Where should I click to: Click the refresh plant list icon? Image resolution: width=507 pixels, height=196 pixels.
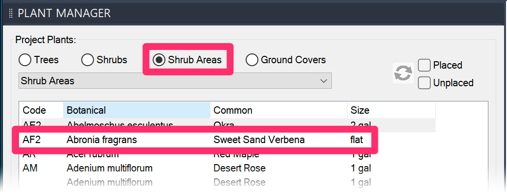(403, 73)
